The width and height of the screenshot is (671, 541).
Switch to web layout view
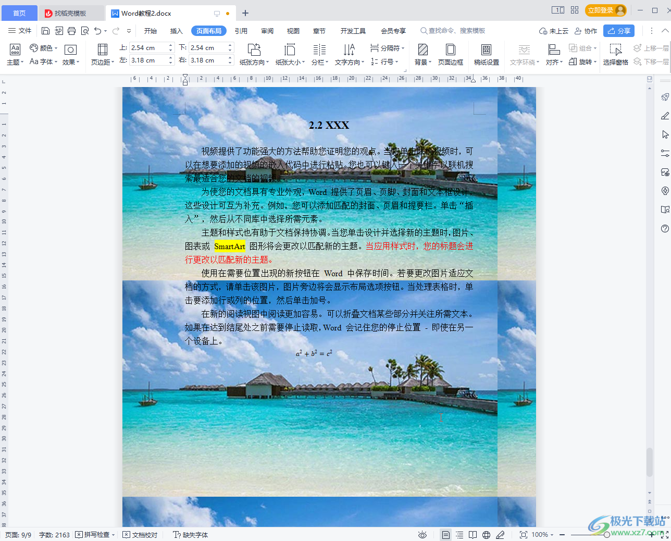click(x=487, y=535)
